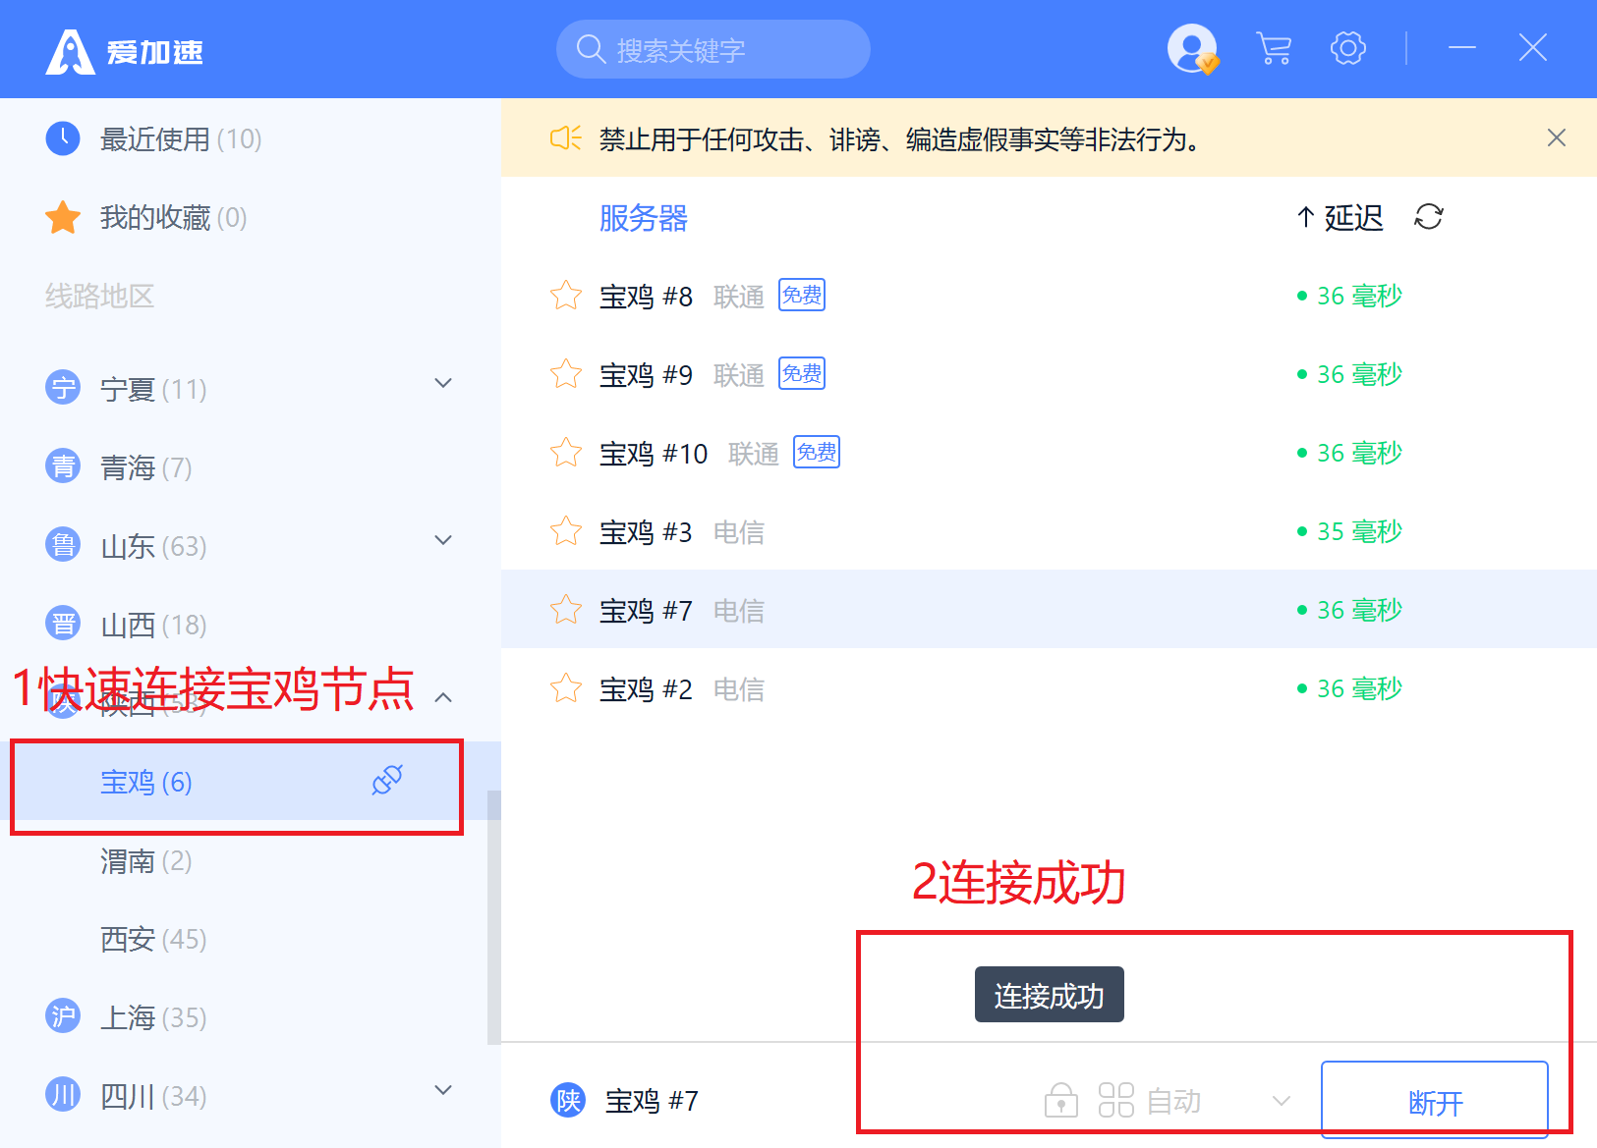Click the favorites star icon in sidebar

point(63,217)
